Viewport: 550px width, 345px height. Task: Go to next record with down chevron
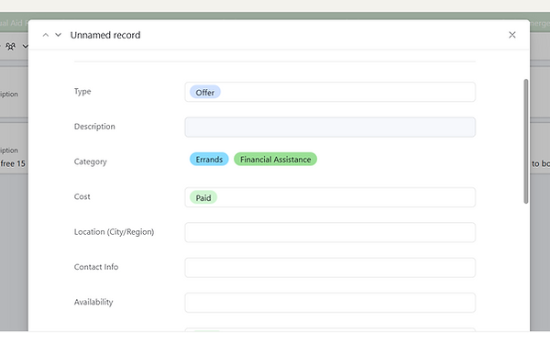click(x=59, y=35)
